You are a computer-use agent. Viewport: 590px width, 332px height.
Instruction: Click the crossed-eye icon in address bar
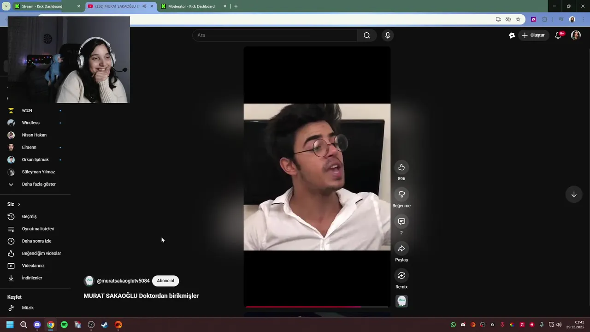click(x=508, y=19)
